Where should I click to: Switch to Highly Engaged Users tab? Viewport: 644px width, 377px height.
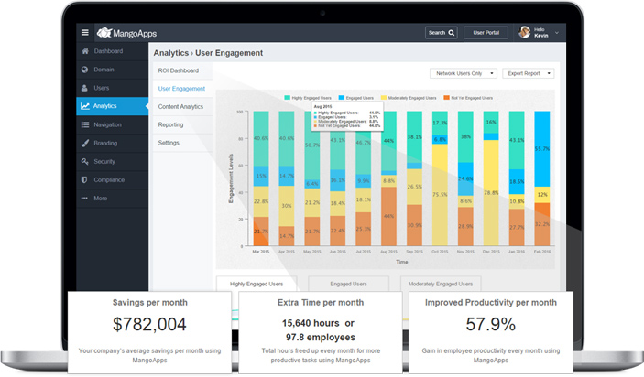click(x=257, y=284)
